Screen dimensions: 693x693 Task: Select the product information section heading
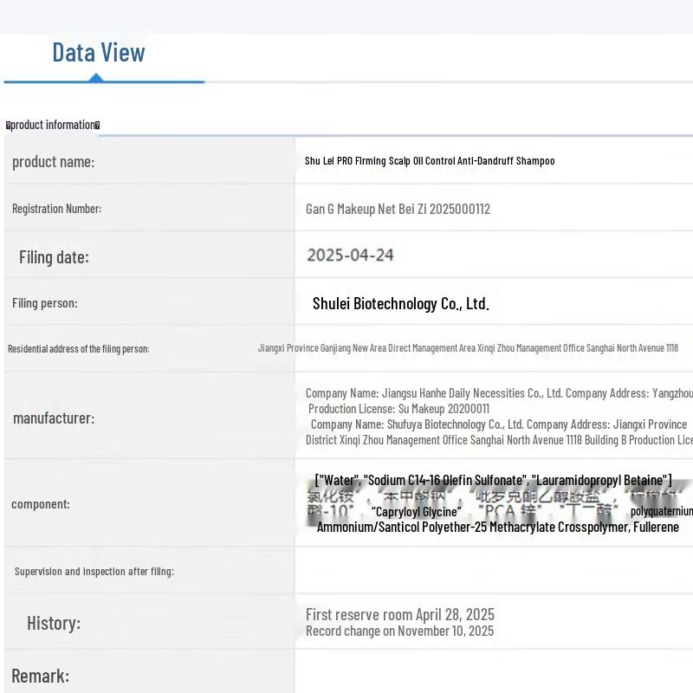[x=53, y=125]
